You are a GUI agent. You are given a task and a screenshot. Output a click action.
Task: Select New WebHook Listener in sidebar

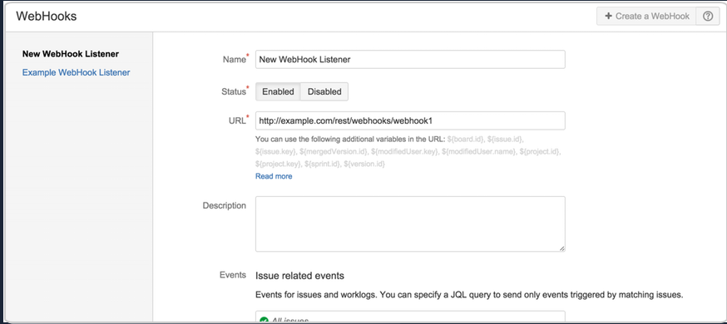(x=71, y=54)
